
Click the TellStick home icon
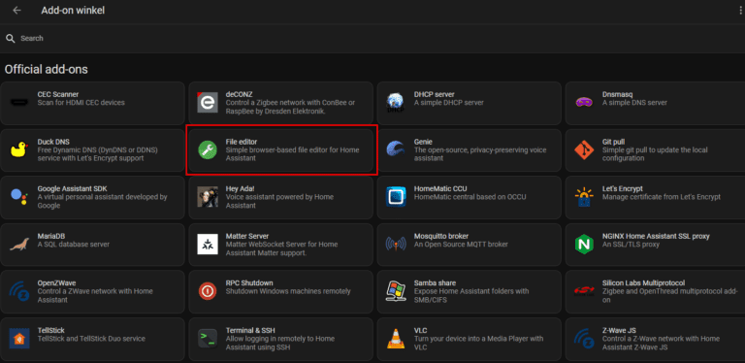(x=19, y=339)
